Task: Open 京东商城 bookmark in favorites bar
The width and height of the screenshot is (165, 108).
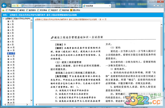Action: [42, 10]
